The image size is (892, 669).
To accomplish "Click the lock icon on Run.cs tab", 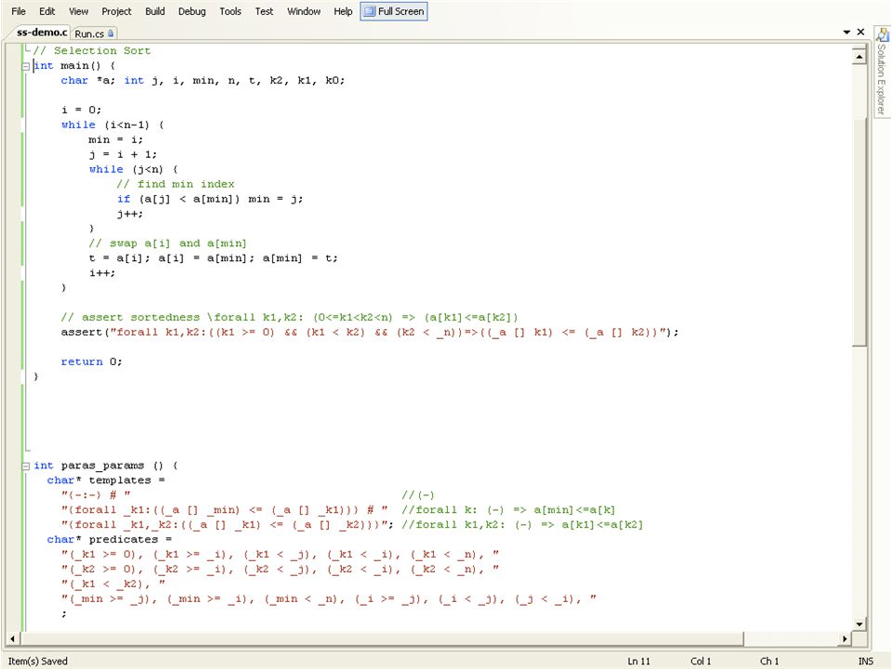I will pos(111,33).
